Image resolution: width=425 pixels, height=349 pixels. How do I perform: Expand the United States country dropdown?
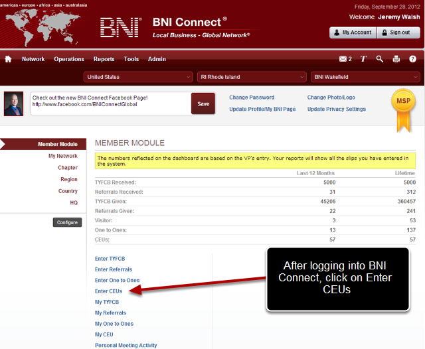138,77
